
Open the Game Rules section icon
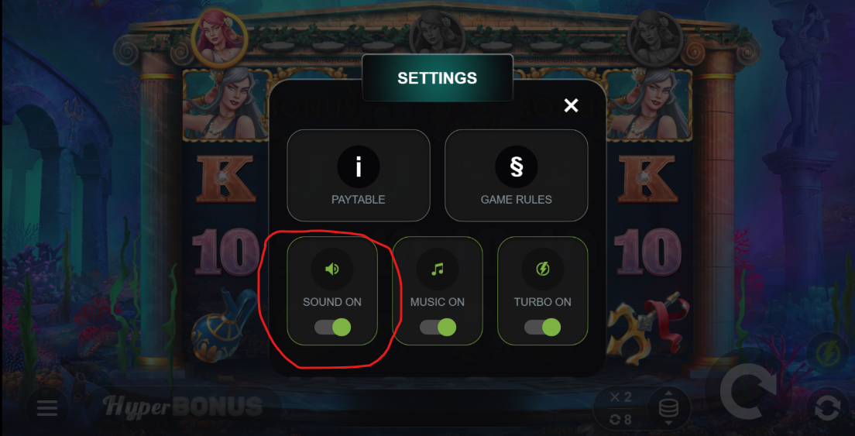coord(516,167)
